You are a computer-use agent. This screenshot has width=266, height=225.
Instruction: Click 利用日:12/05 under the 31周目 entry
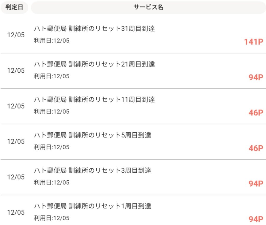[51, 41]
